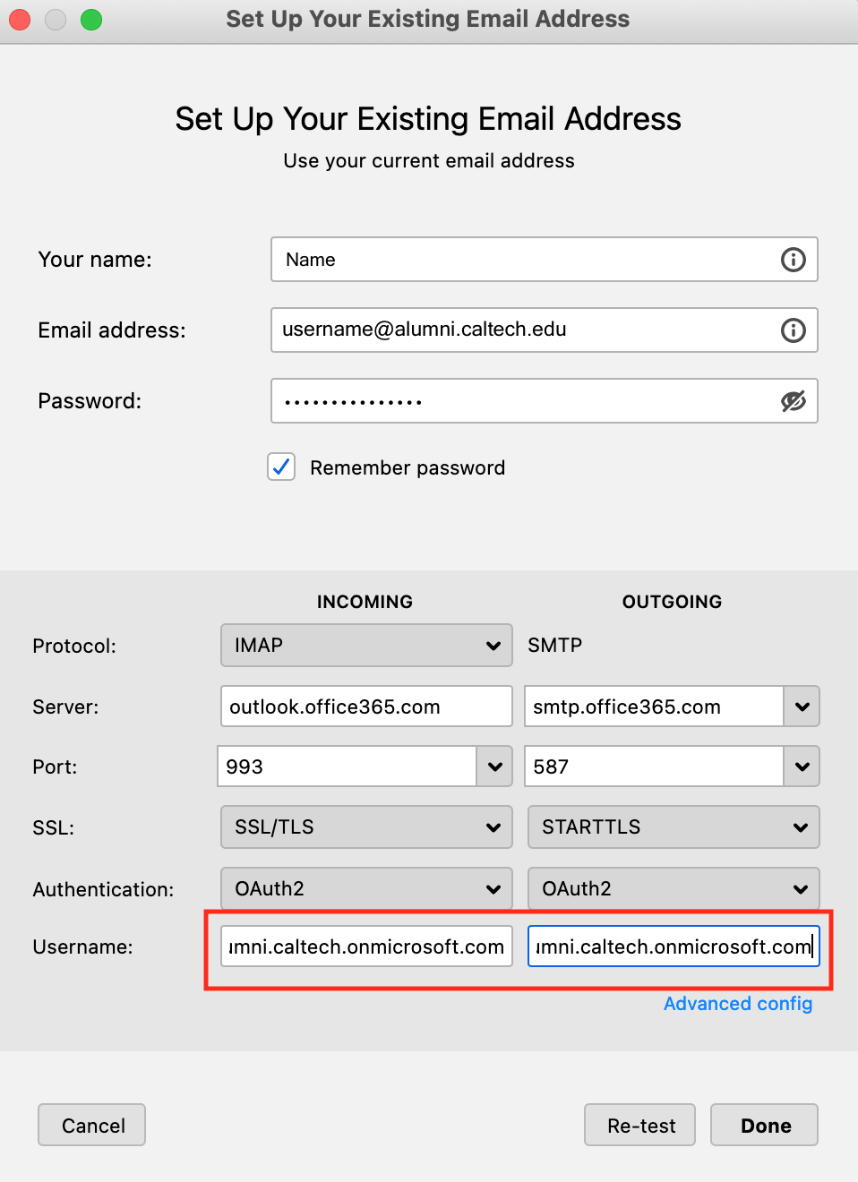Screen dimensions: 858x1182
Task: Click the info icon in Email address field
Action: [793, 330]
